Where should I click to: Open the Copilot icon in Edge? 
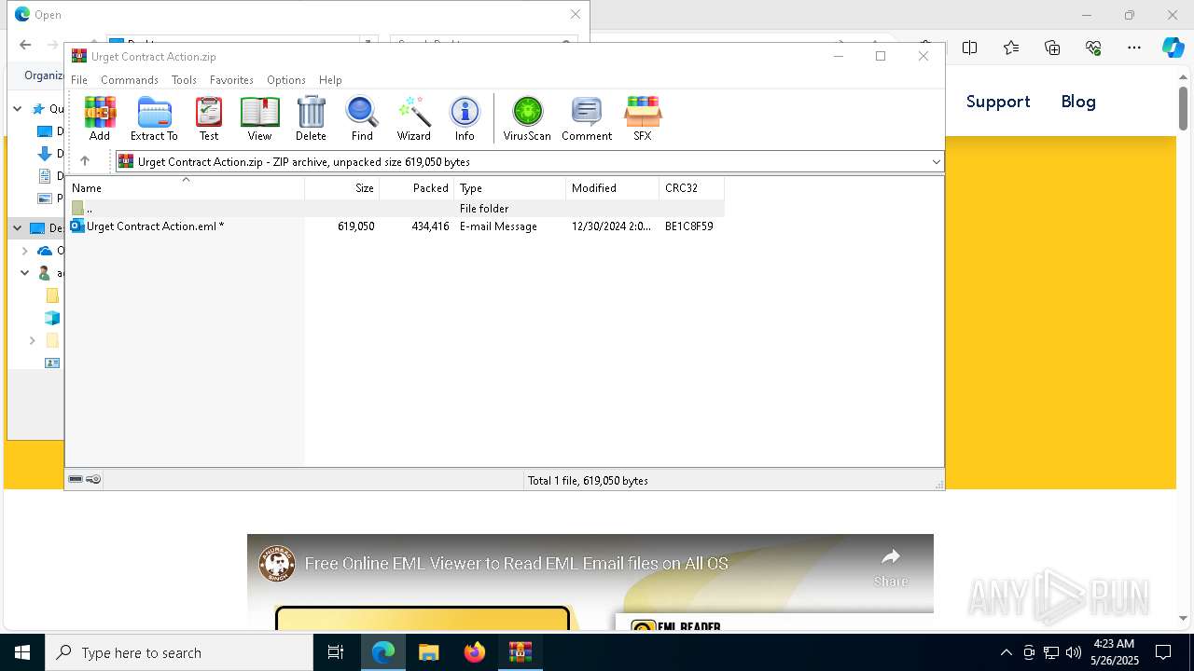pyautogui.click(x=1173, y=48)
